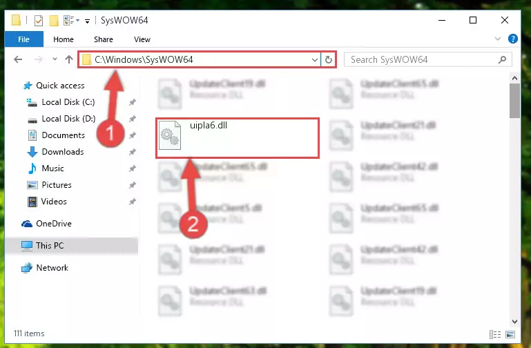Click the uipla6.dll gear file icon
Screen dimensions: 531x348
point(170,135)
